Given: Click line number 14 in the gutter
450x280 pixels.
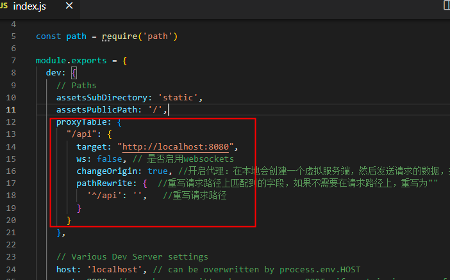Looking at the screenshot, I should coord(11,147).
